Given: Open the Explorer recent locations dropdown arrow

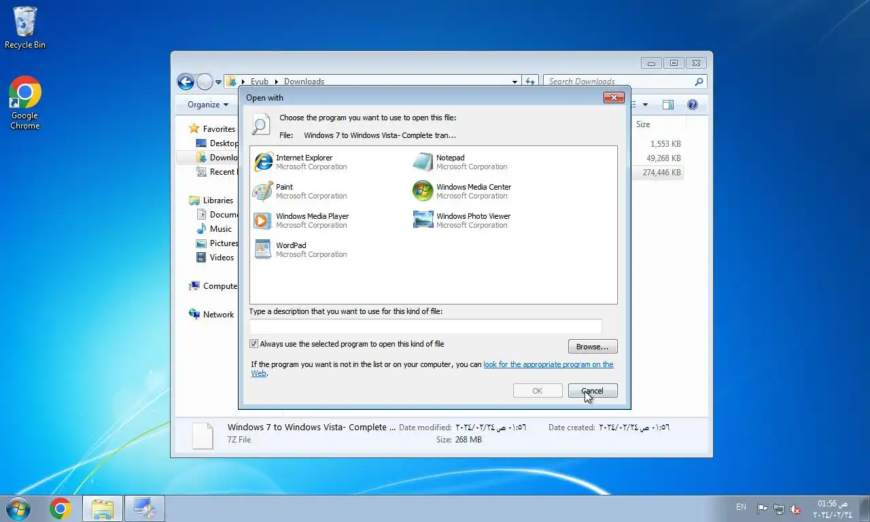Looking at the screenshot, I should 218,82.
